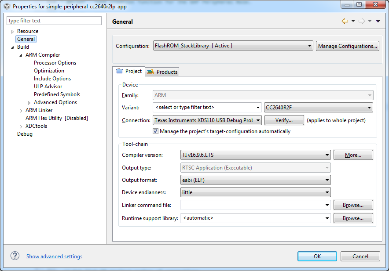Browse for the Linker command file
389x271 pixels.
[x=353, y=205]
